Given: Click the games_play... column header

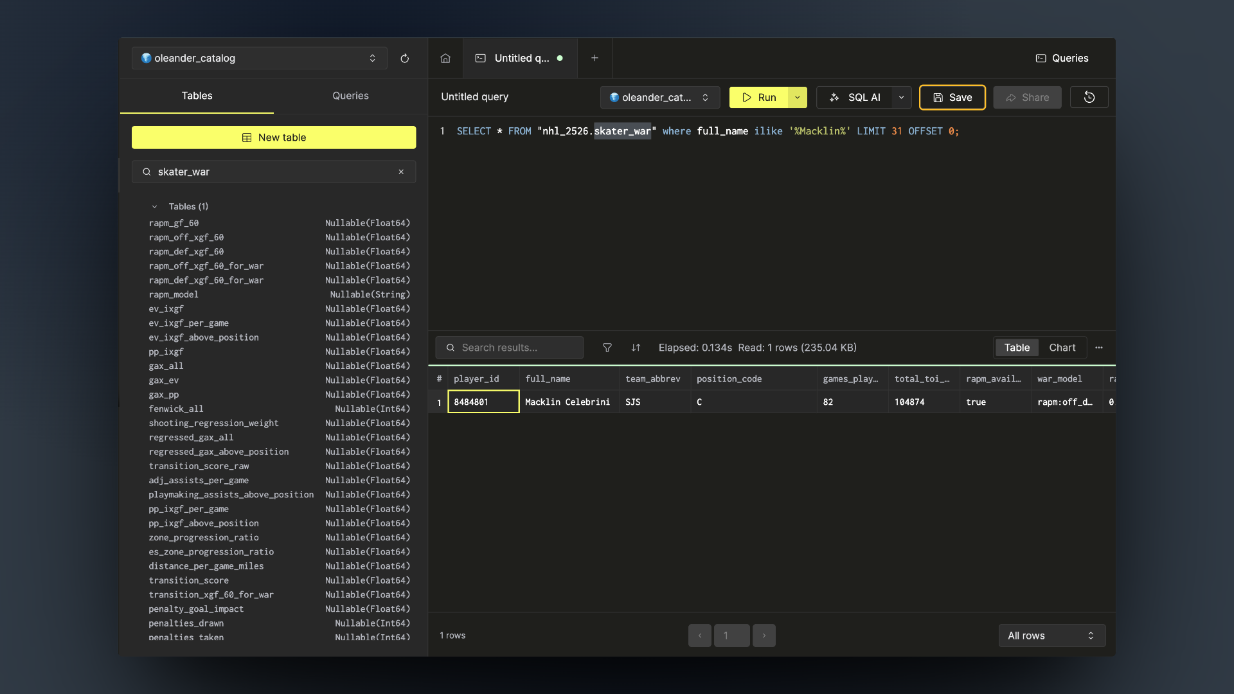Looking at the screenshot, I should pos(852,379).
